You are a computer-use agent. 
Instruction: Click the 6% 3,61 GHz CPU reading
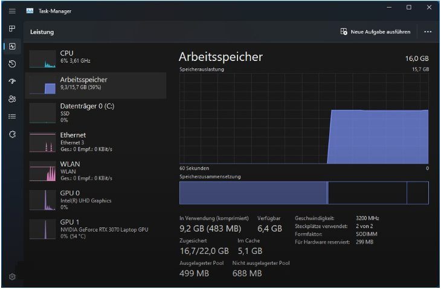(x=75, y=61)
